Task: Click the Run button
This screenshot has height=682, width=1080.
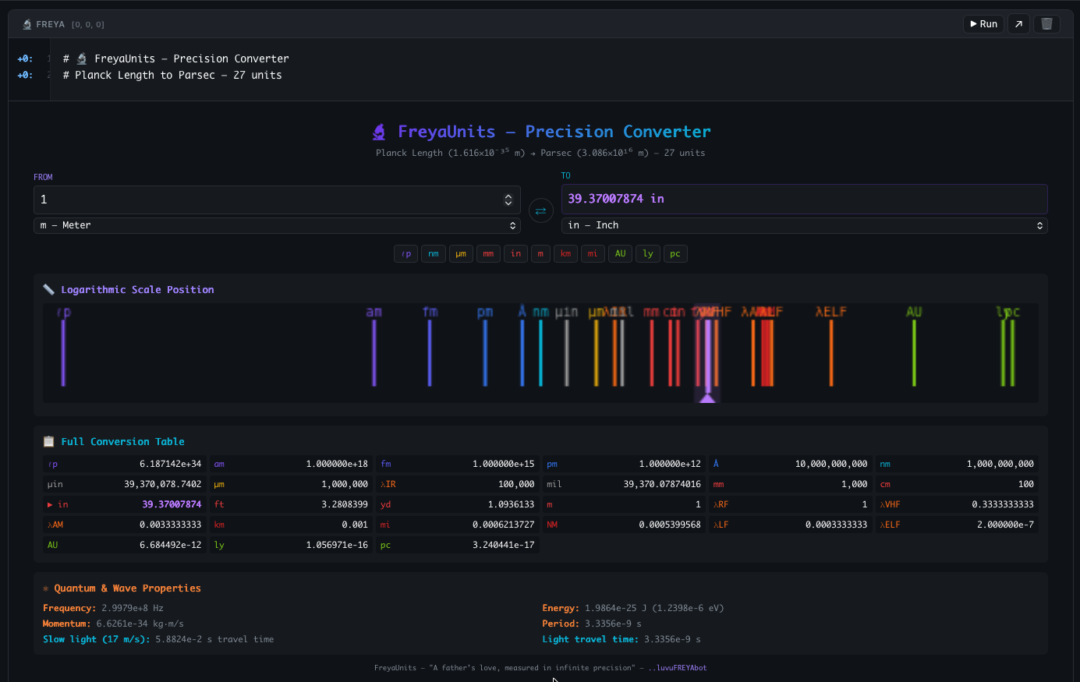Action: click(x=983, y=23)
